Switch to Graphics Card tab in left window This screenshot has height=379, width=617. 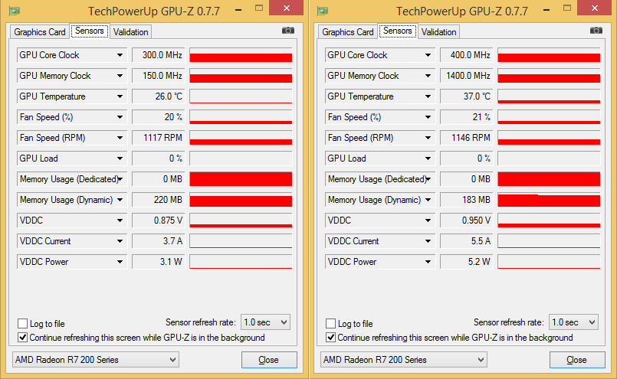pos(40,32)
